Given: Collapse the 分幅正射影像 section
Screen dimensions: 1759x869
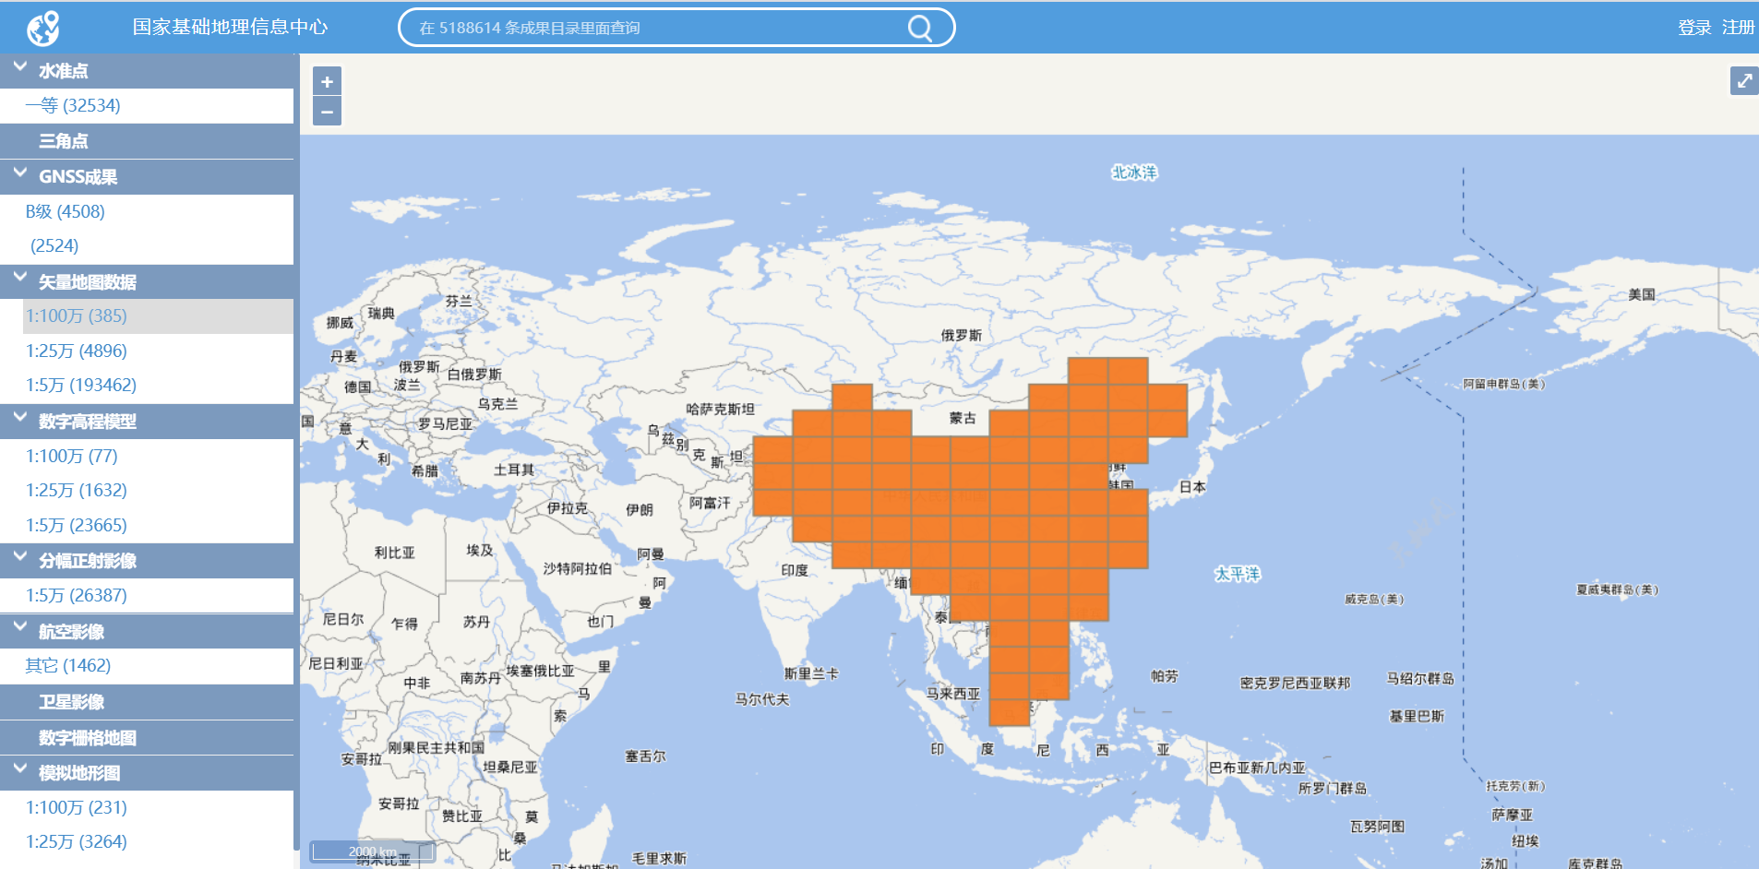Looking at the screenshot, I should tap(20, 558).
